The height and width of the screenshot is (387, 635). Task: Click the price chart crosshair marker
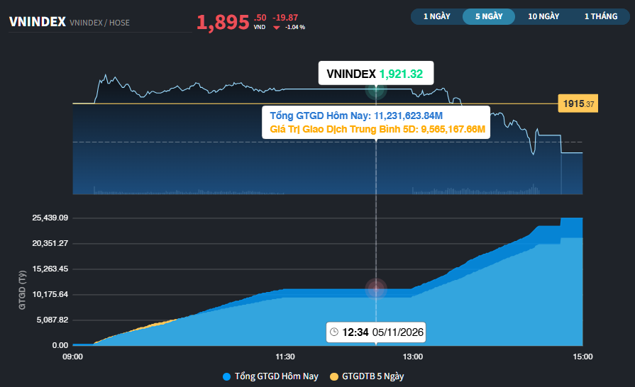(376, 90)
